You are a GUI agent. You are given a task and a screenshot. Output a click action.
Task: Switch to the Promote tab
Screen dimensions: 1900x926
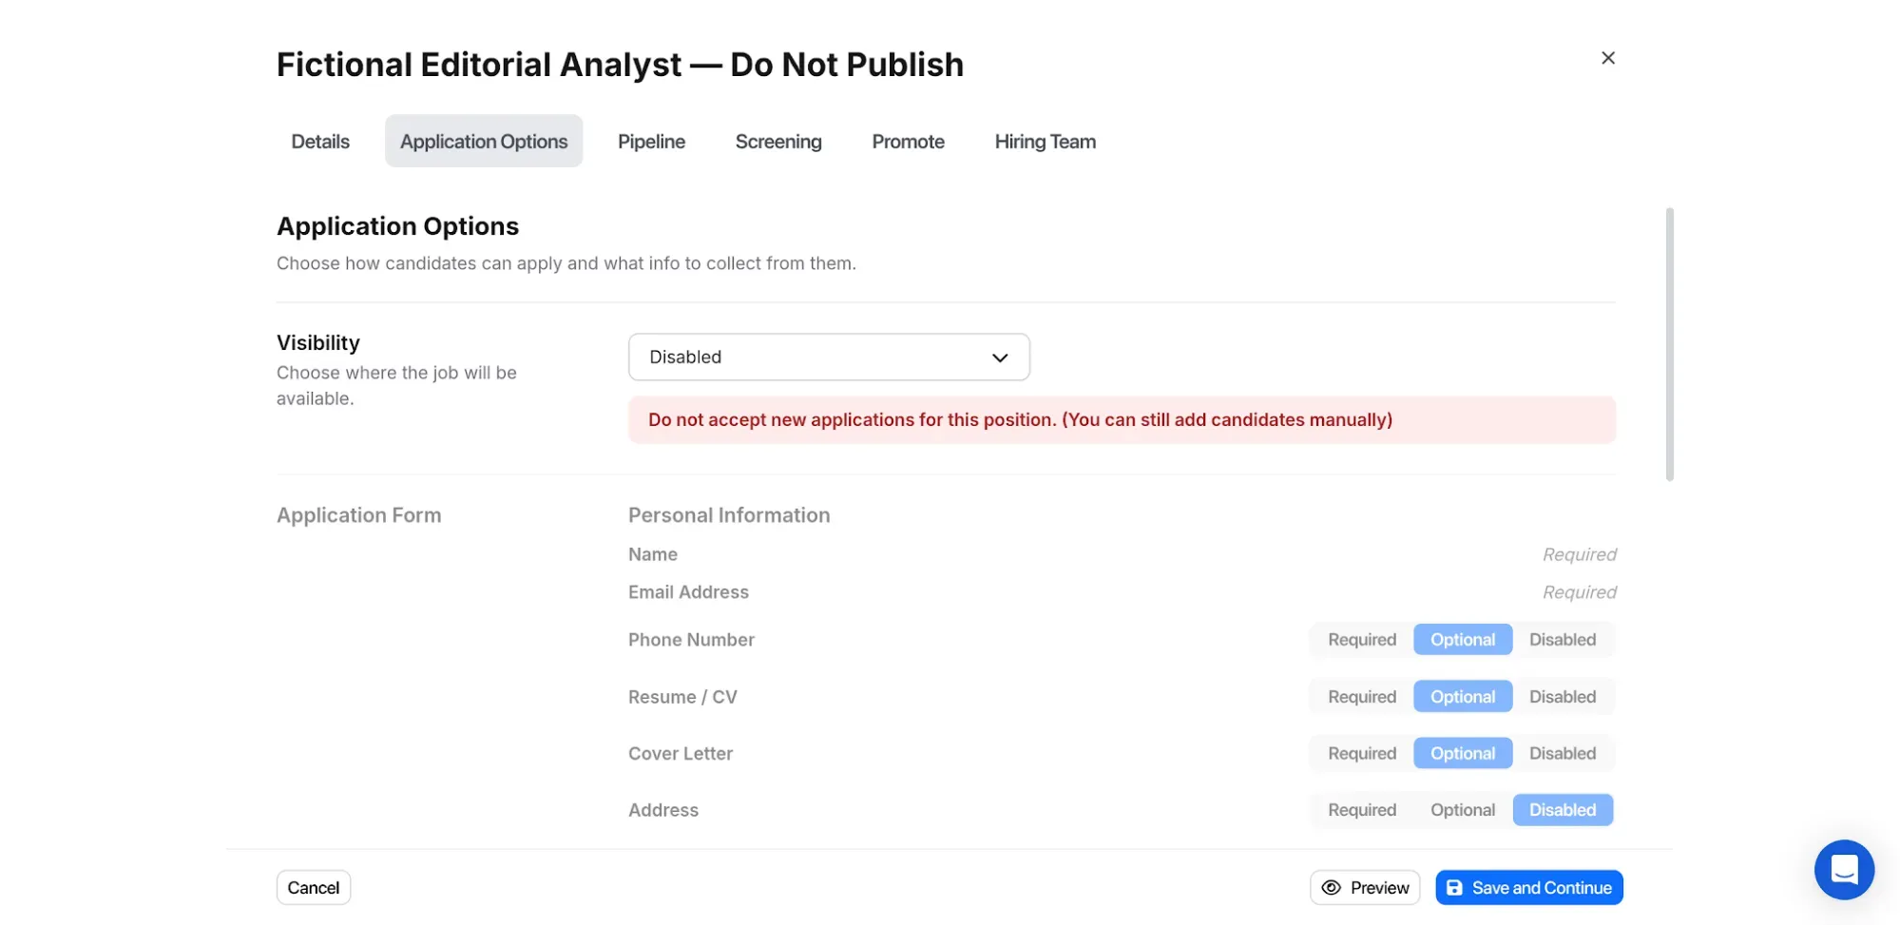tap(908, 141)
